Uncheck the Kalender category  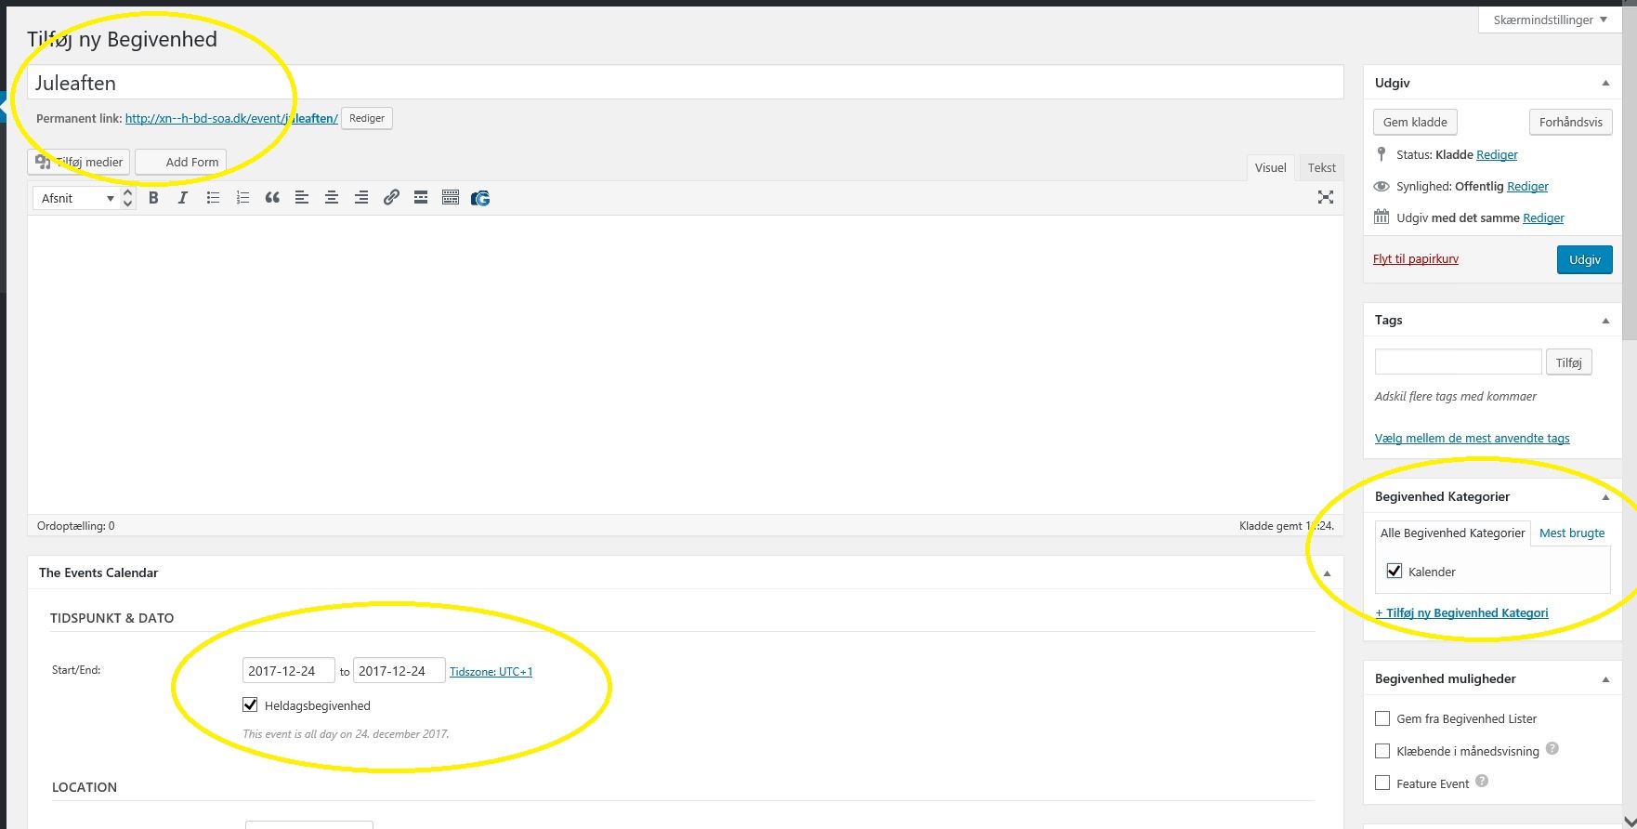(1394, 571)
